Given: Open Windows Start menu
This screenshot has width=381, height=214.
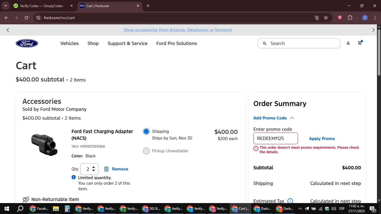Looking at the screenshot, I should pyautogui.click(x=7, y=209).
